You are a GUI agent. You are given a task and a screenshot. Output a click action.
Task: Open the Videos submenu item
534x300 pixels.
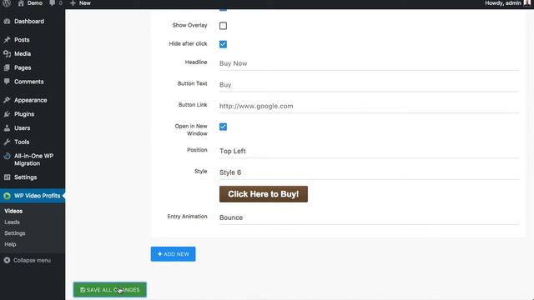point(13,211)
